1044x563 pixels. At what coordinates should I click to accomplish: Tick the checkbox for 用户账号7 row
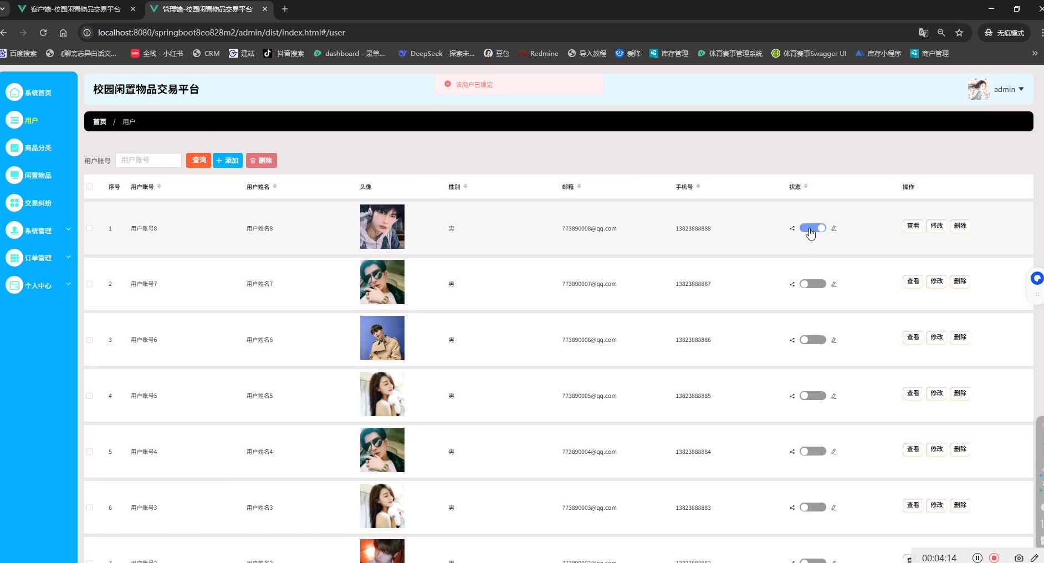coord(90,284)
